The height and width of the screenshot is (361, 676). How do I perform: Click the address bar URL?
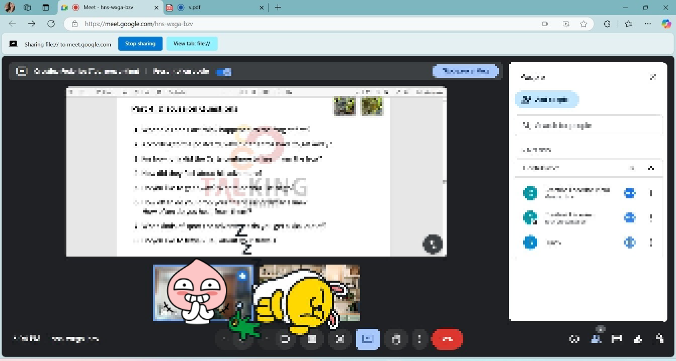click(139, 24)
